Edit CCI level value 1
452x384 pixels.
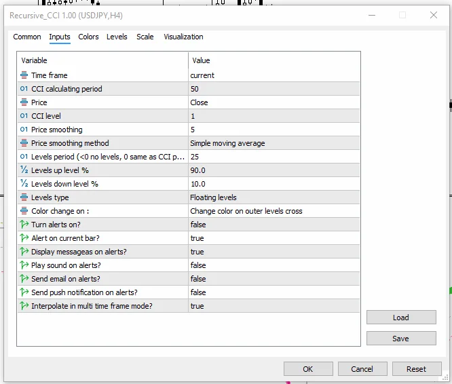pos(274,116)
